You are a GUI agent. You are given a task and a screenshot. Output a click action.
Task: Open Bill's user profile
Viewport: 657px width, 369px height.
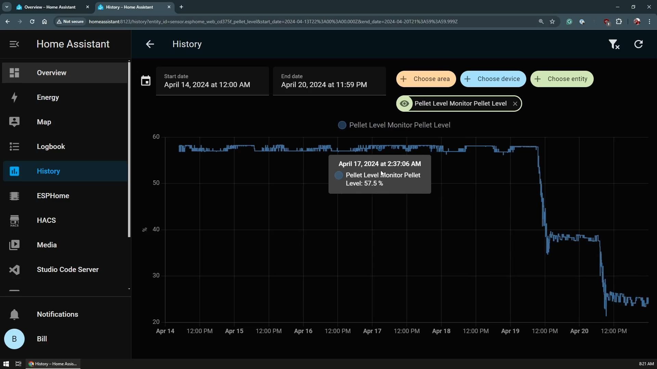[42, 339]
